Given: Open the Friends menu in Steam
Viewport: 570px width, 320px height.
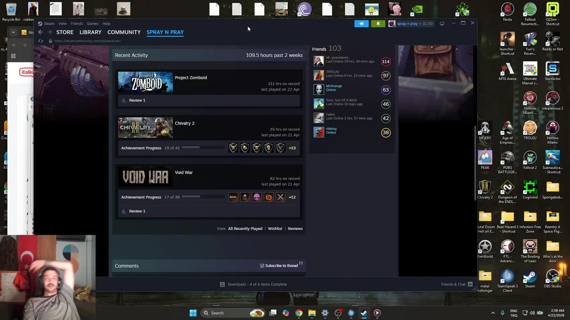Looking at the screenshot, I should coord(77,24).
